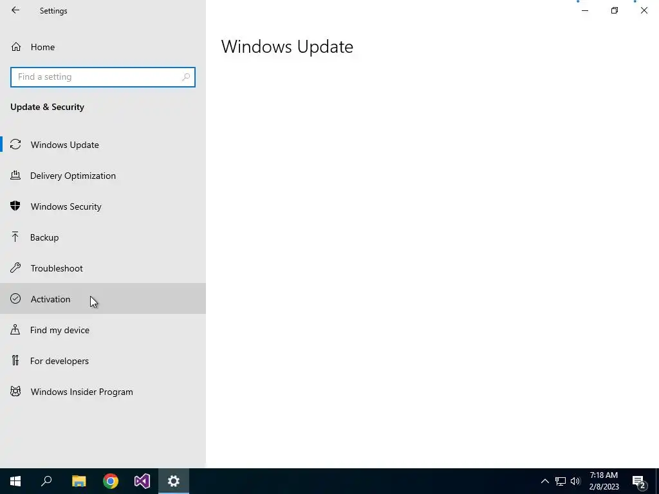The image size is (659, 494).
Task: Click the Backup upward arrow icon
Action: [x=15, y=237]
